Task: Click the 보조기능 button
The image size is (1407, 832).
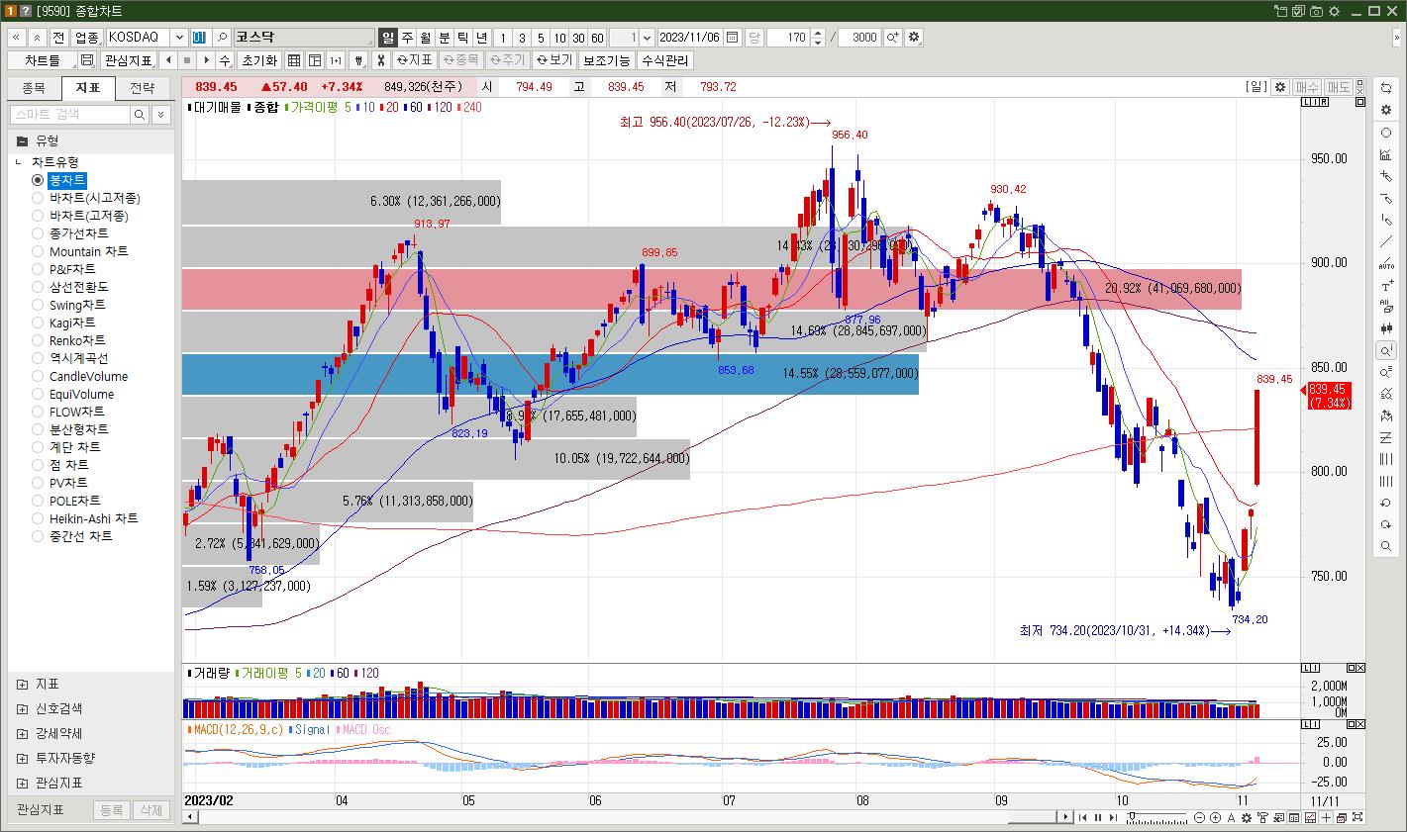Action: click(606, 60)
